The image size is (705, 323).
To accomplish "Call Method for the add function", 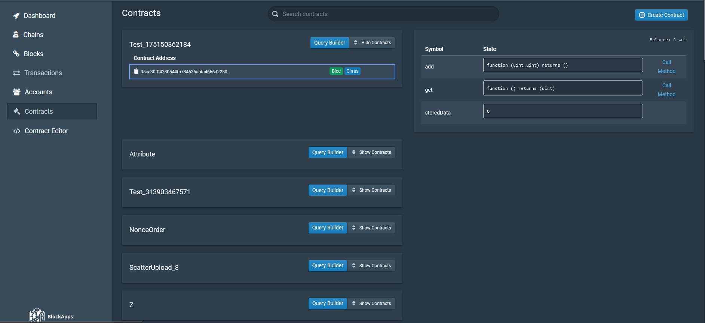I will coord(666,67).
